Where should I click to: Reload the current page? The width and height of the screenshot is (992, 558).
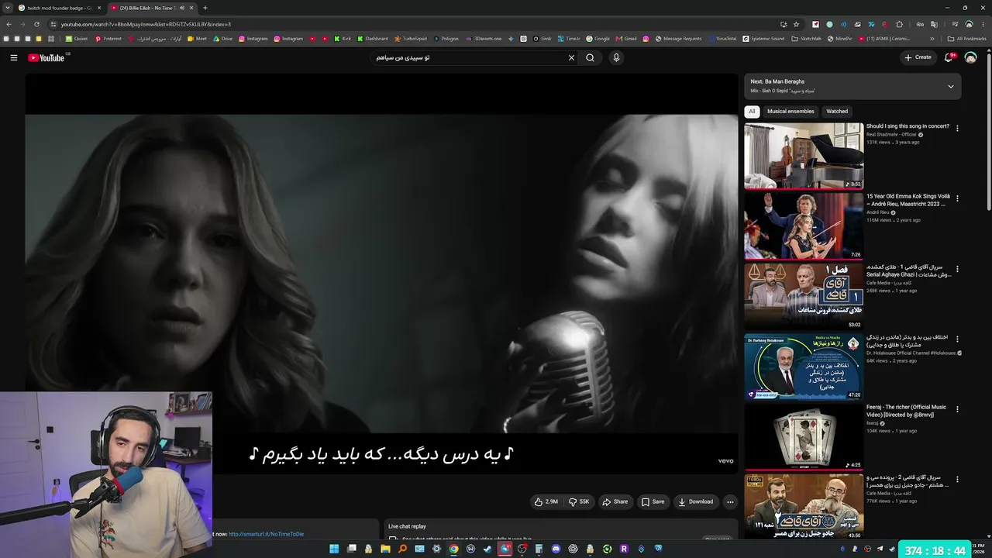pos(36,24)
